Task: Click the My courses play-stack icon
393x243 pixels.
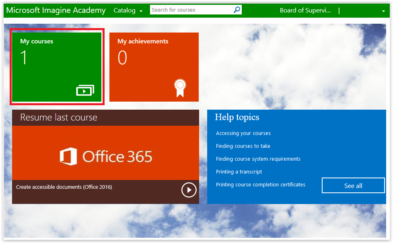Action: click(x=85, y=90)
